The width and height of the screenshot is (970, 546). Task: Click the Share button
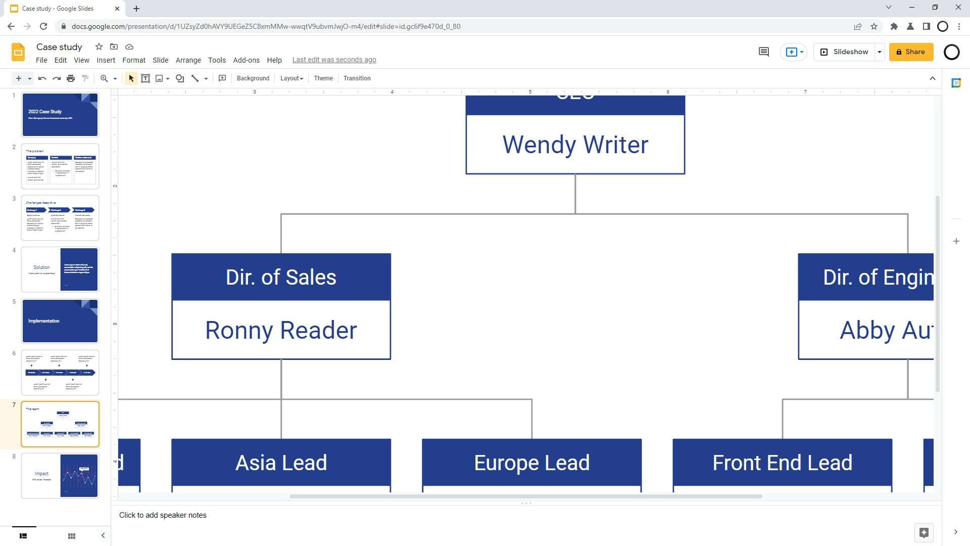(x=911, y=52)
